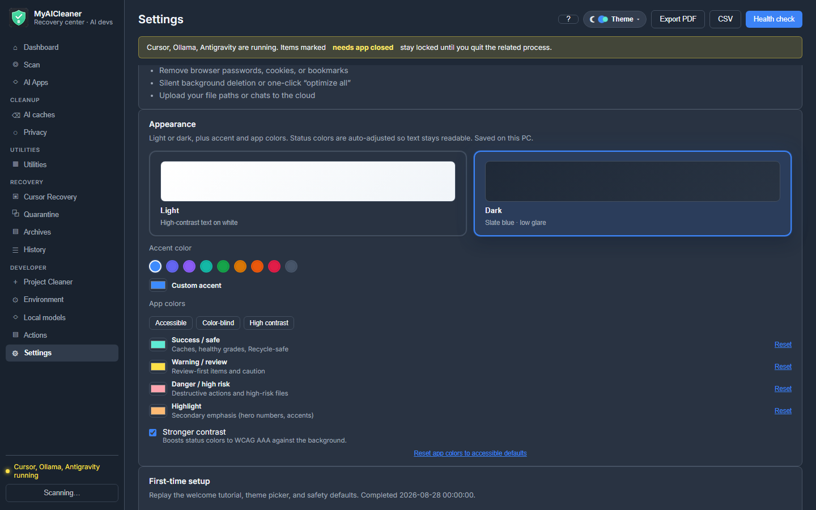Screen dimensions: 816x510
Task: Pick the blue accent color swatch
Action: click(155, 266)
